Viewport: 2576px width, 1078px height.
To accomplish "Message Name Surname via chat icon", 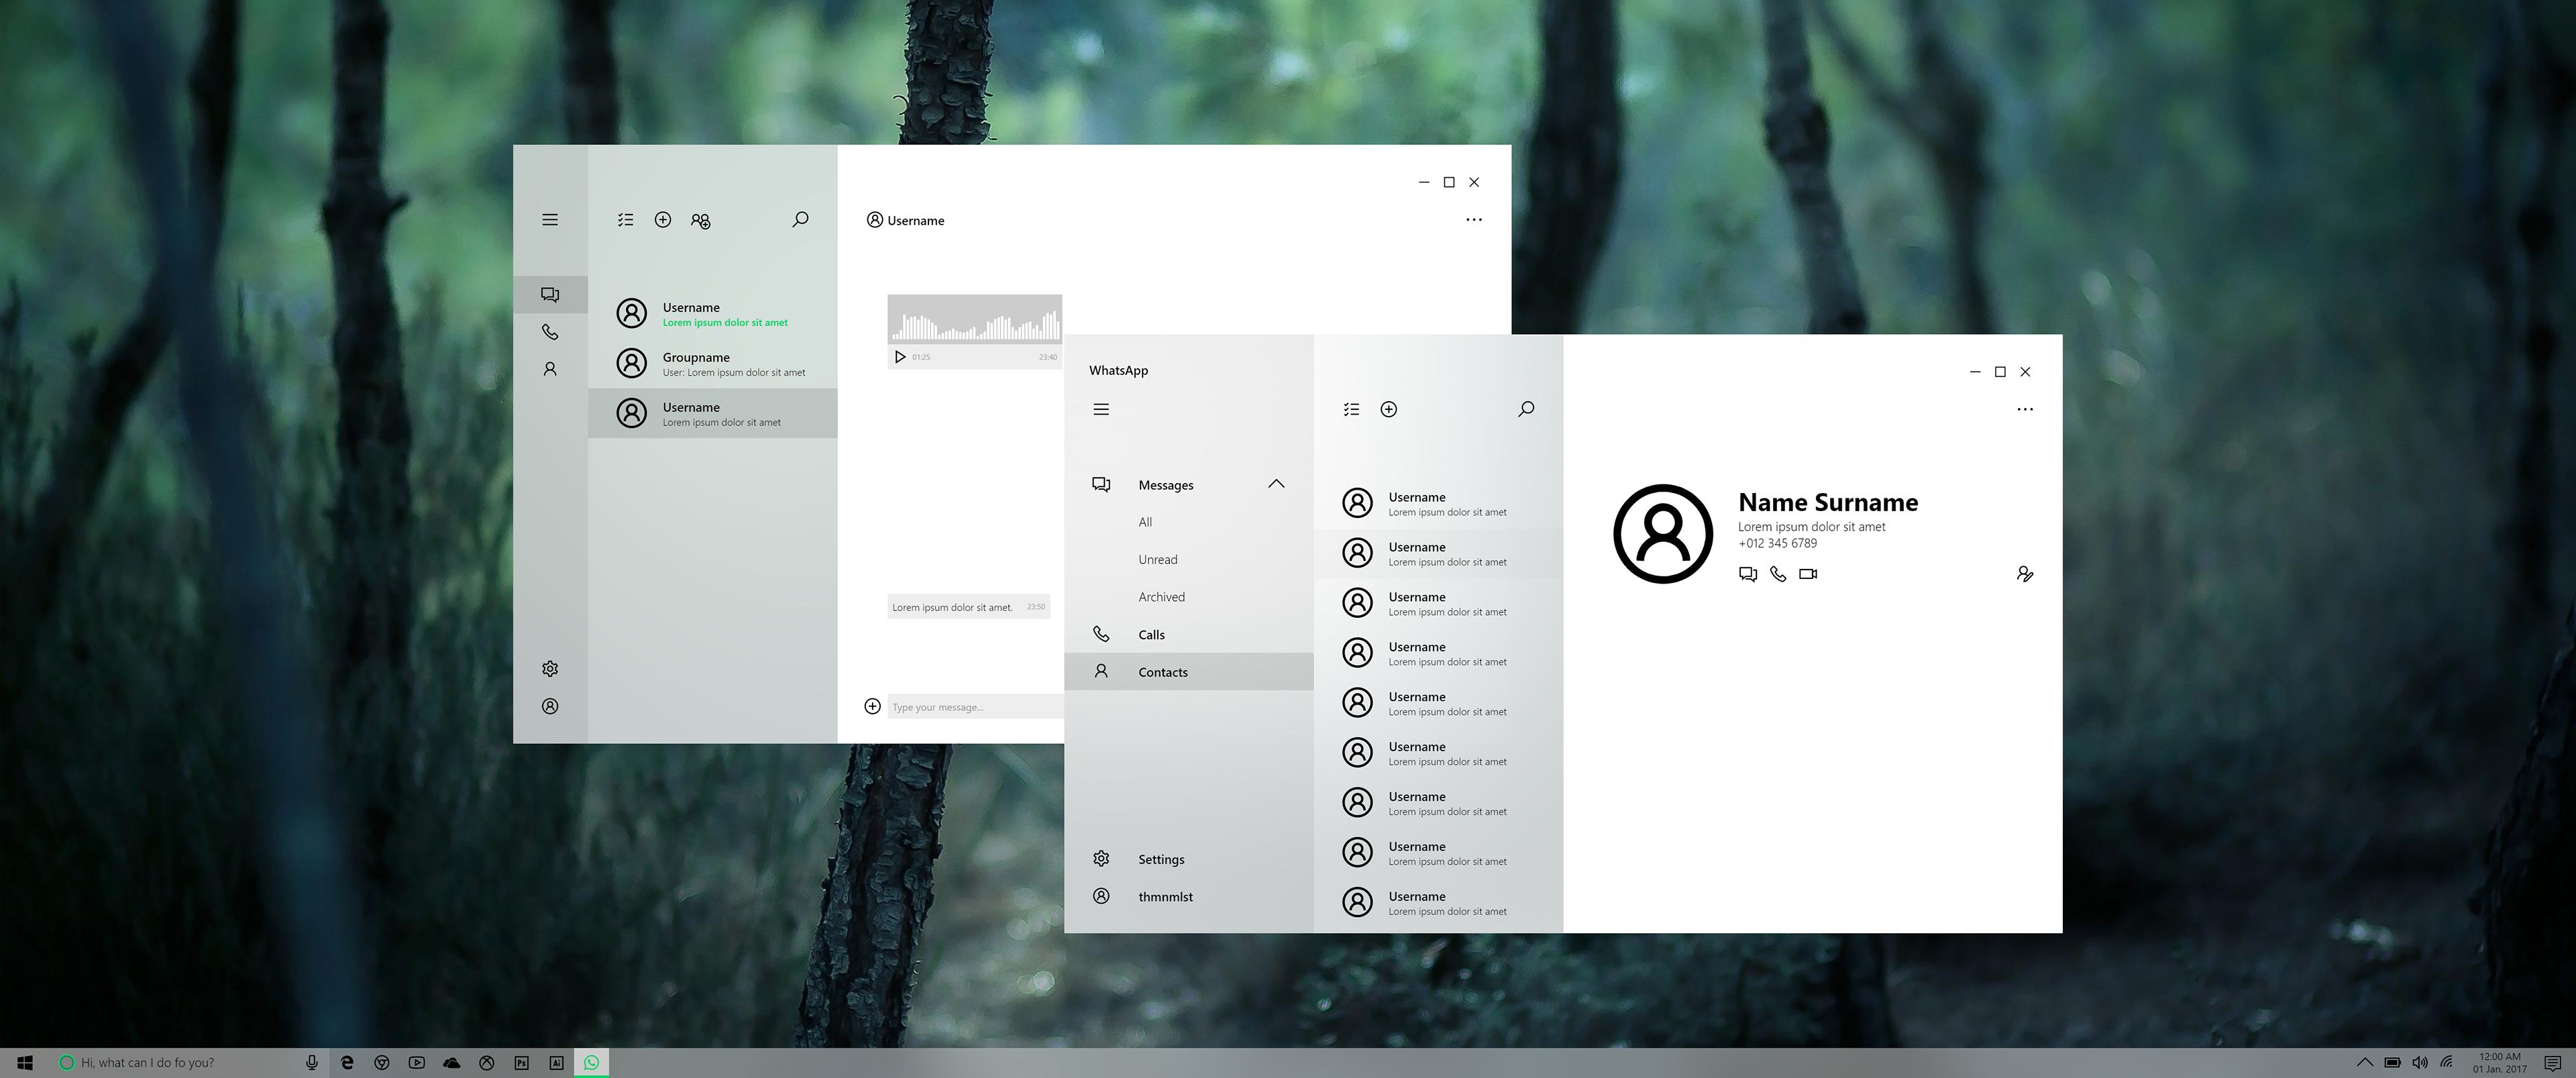I will 1748,574.
